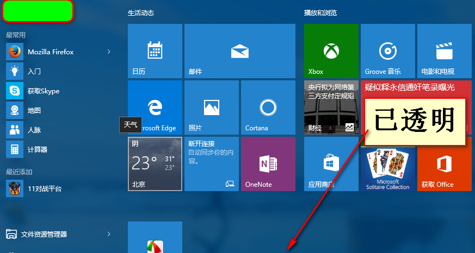
Task: Launch 11对战平台 under recently added
Action: [x=44, y=188]
